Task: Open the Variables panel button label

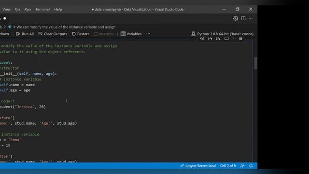Action: (134, 34)
